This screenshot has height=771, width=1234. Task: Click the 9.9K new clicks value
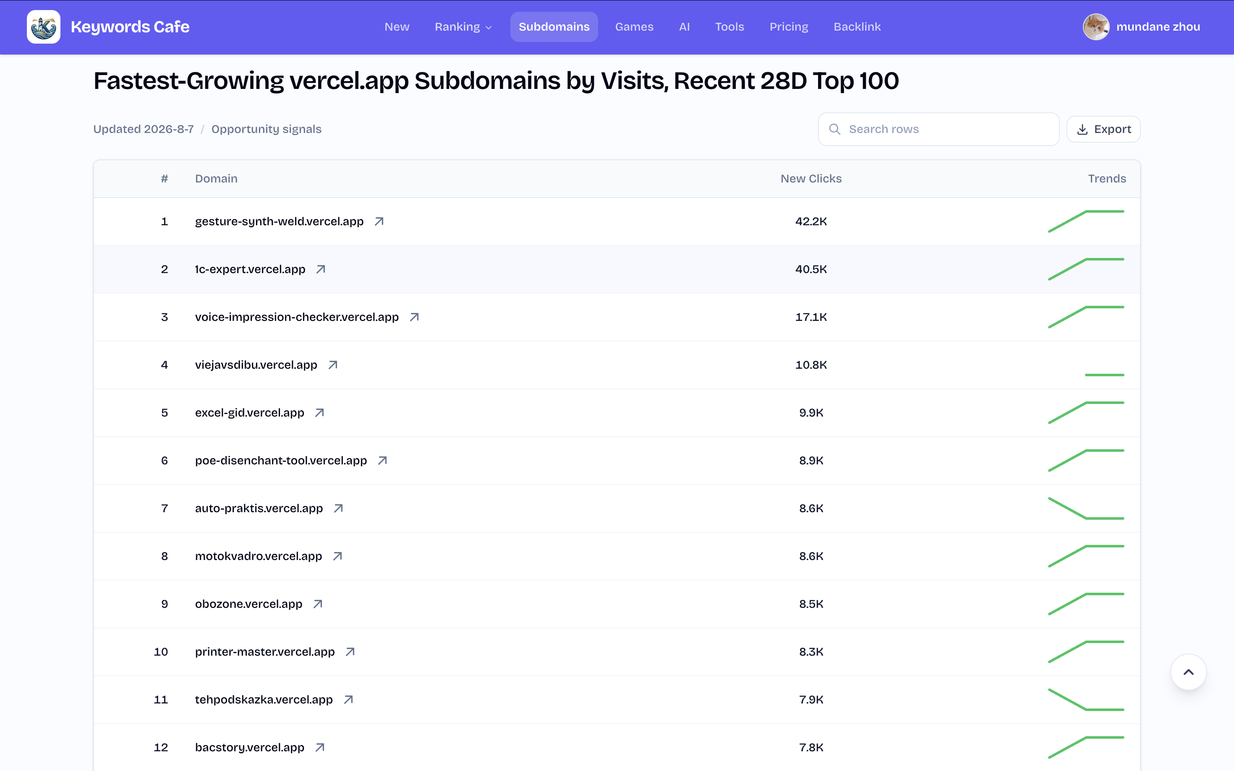point(811,412)
